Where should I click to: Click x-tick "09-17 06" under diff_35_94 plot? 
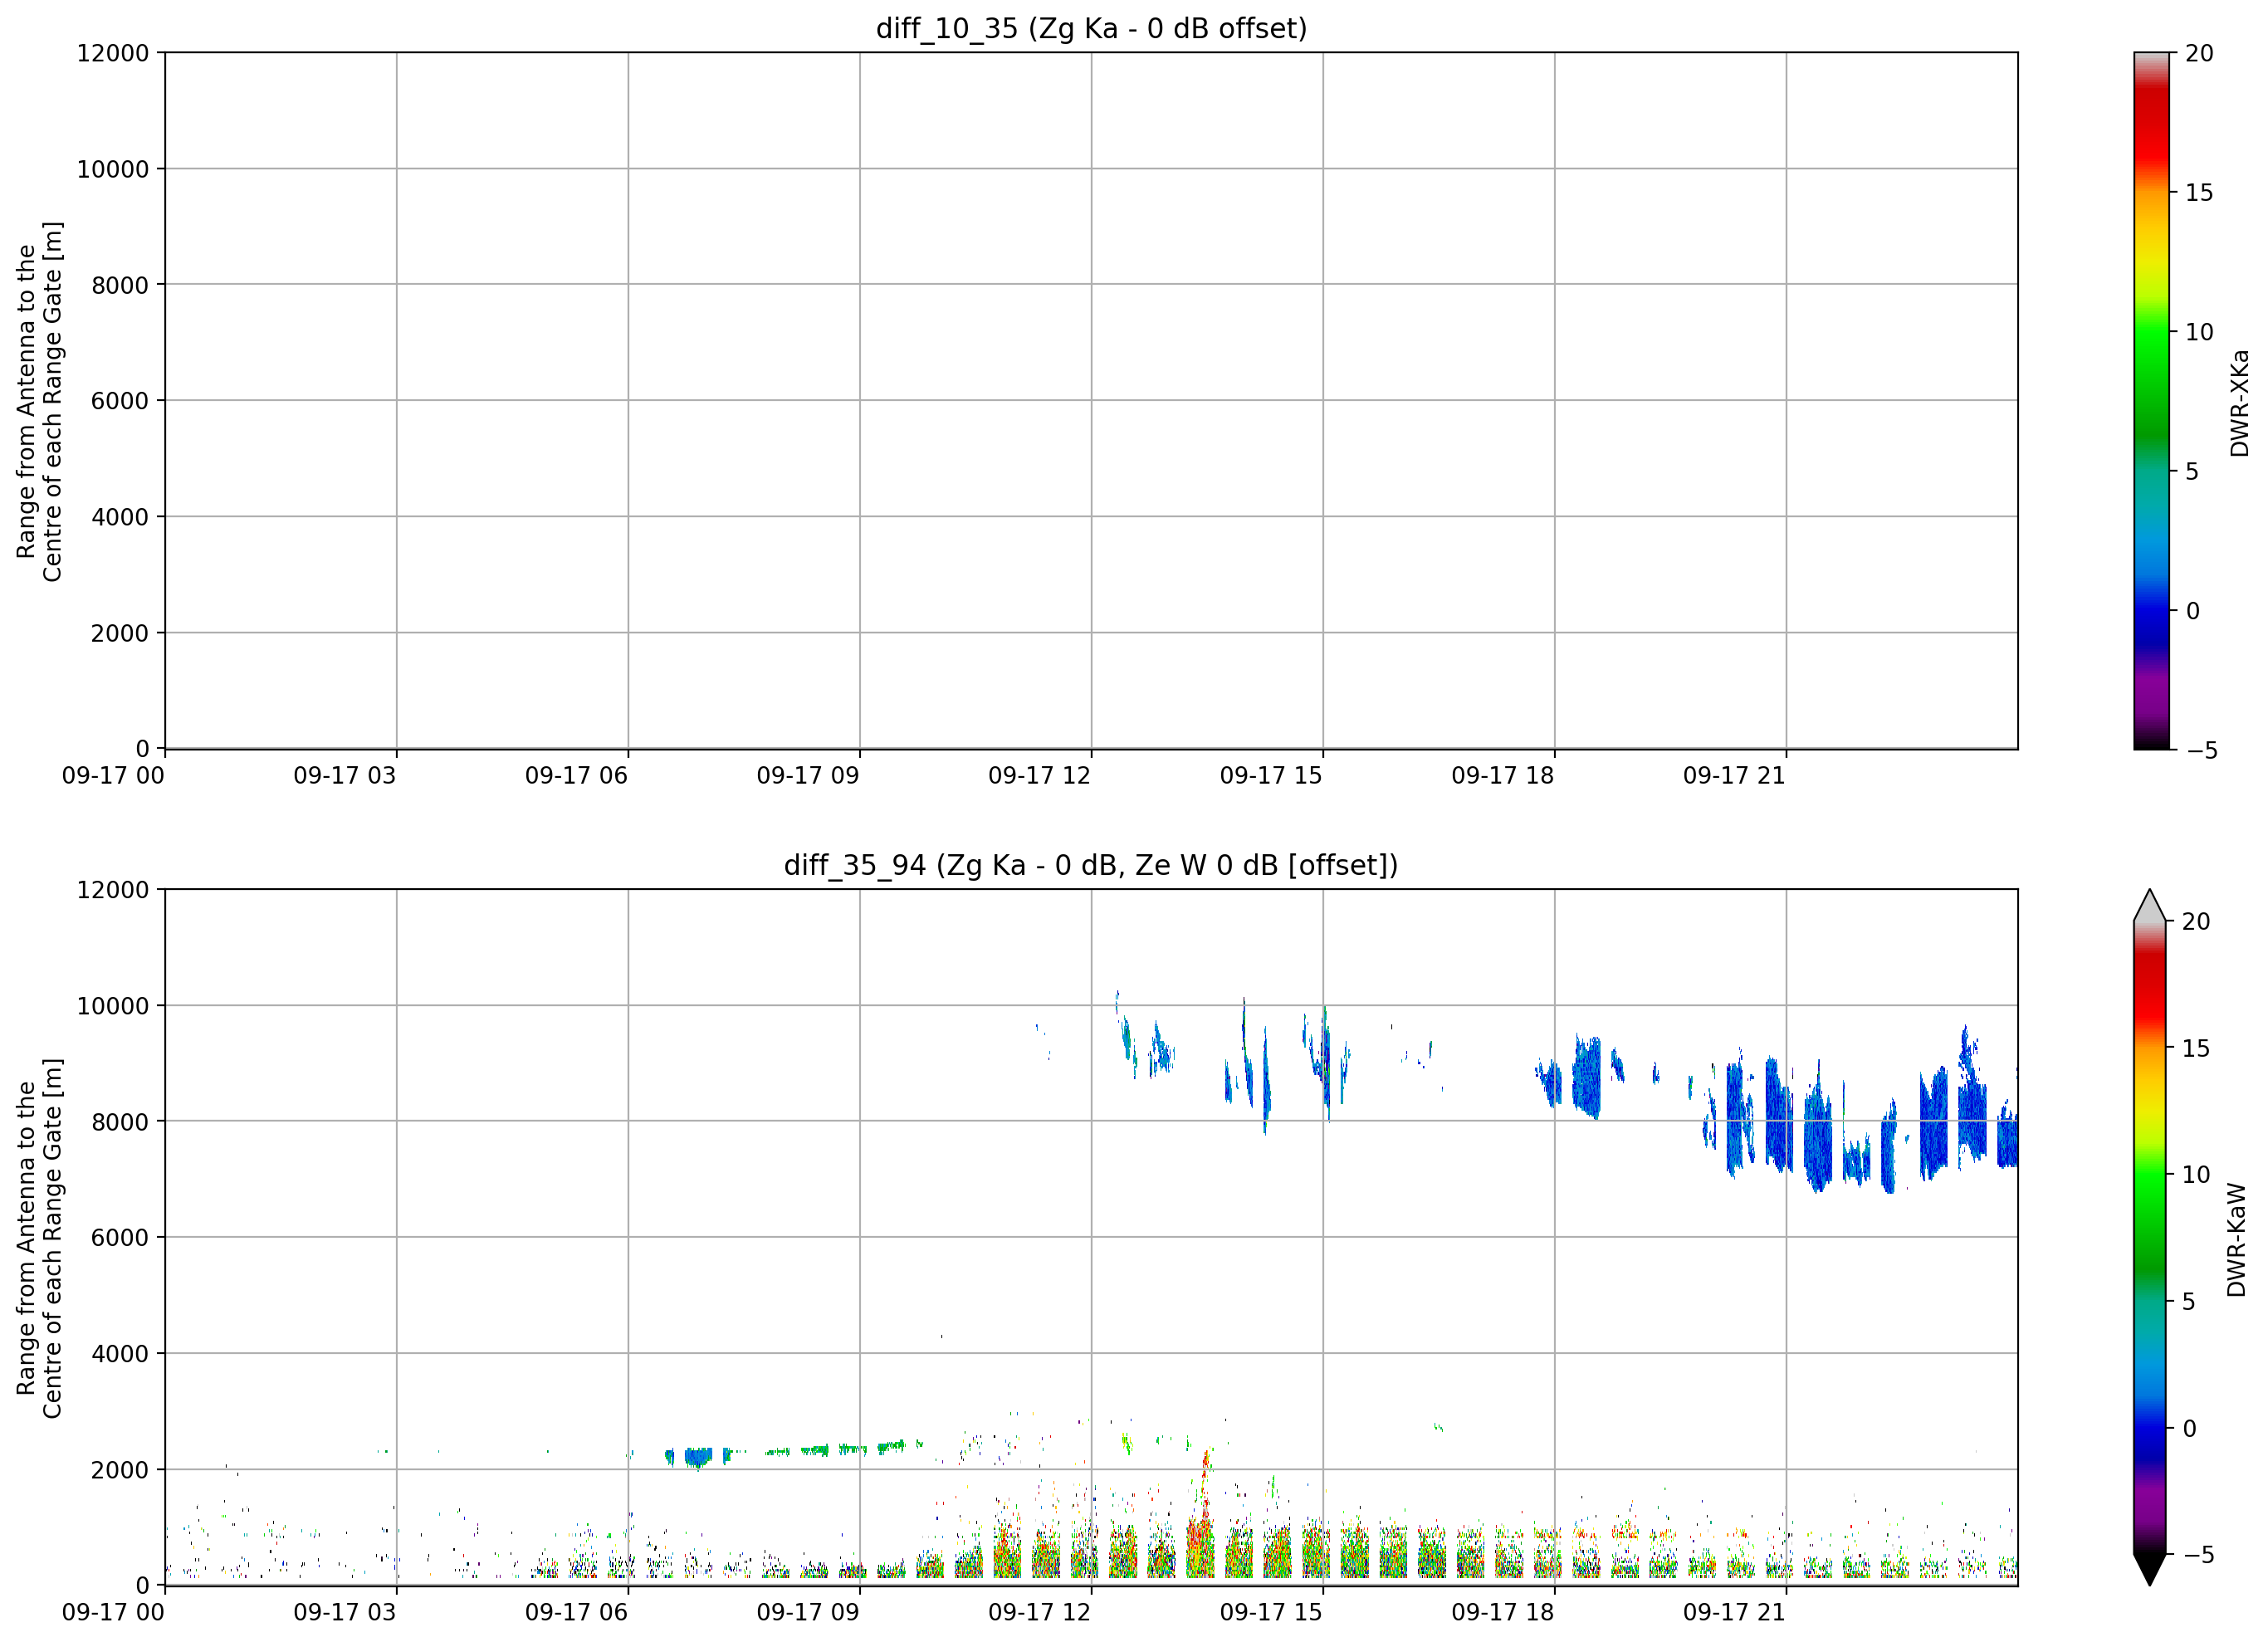(576, 1612)
